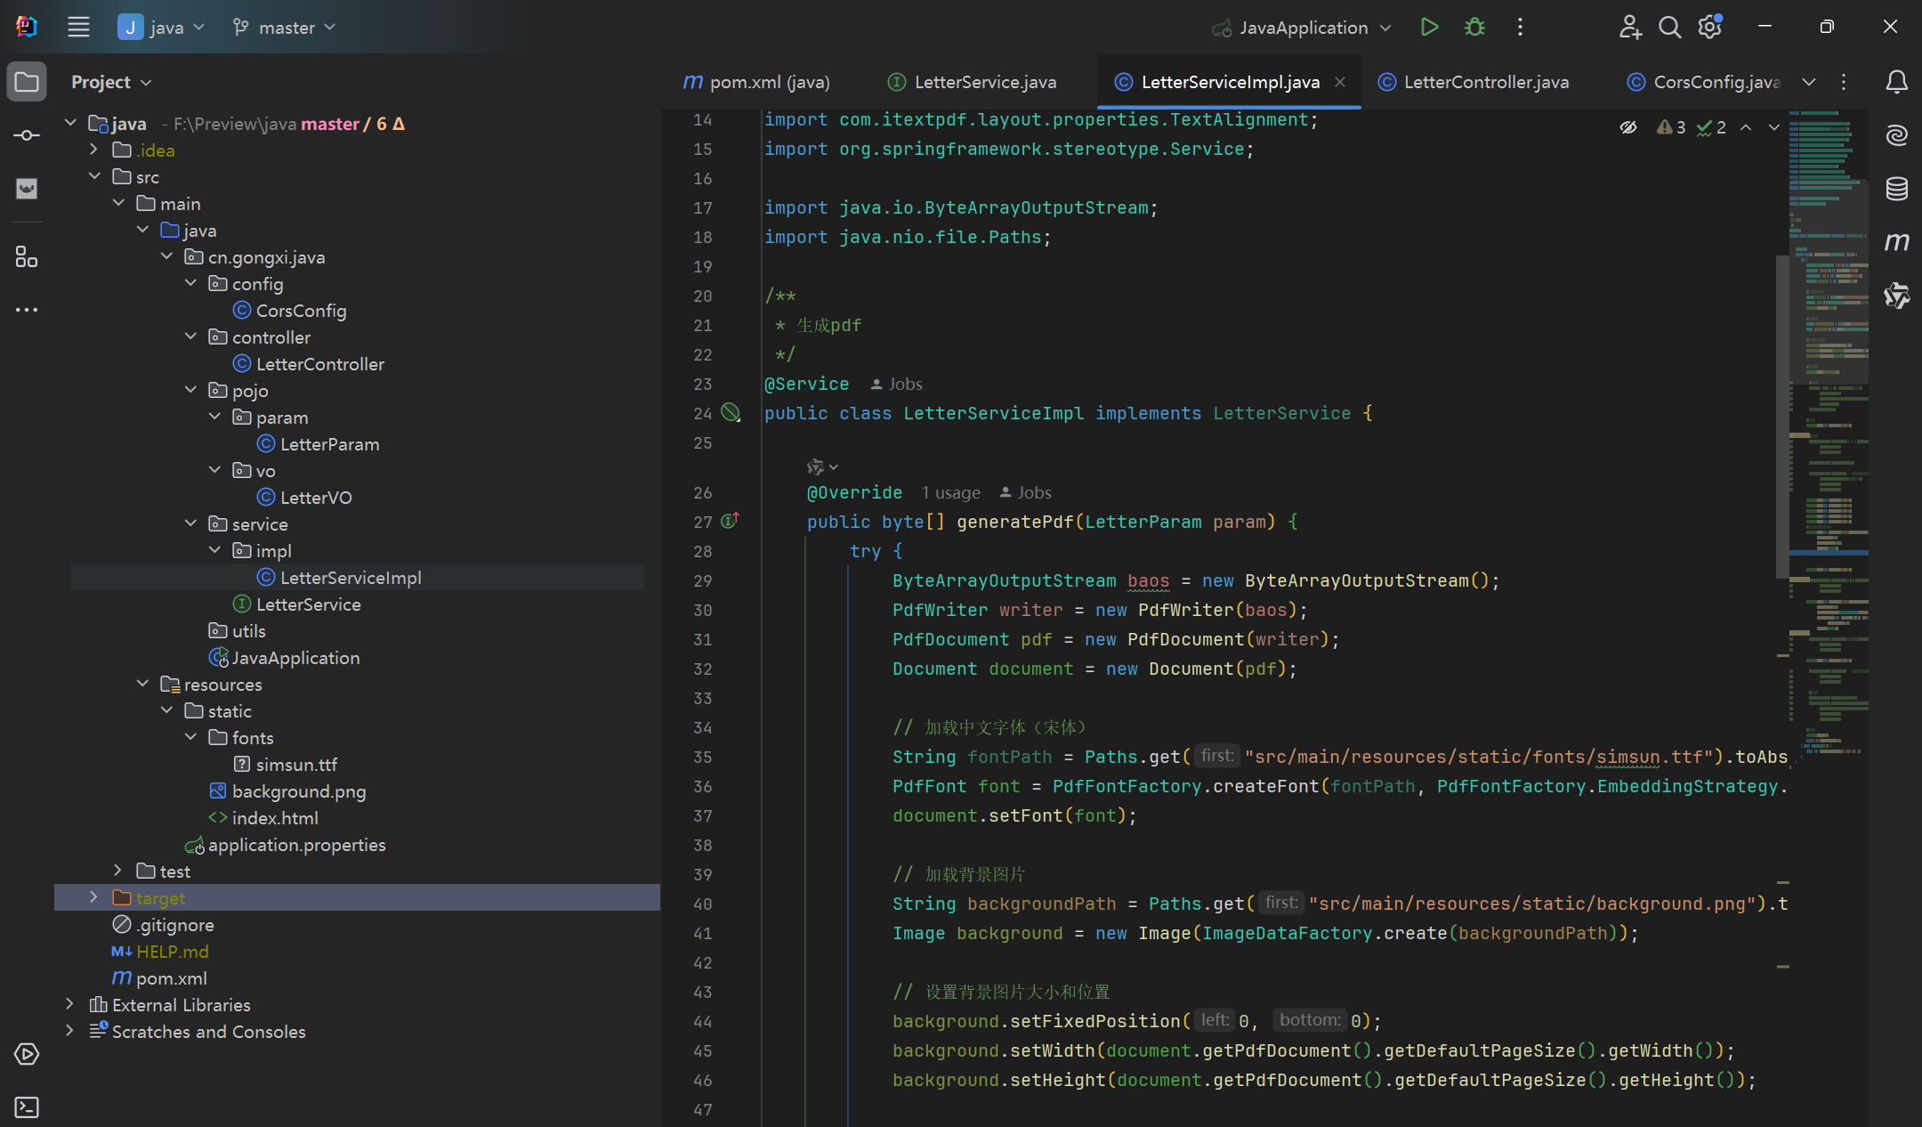The width and height of the screenshot is (1922, 1127).
Task: Open CorsConfig class in project tree
Action: pyautogui.click(x=290, y=310)
